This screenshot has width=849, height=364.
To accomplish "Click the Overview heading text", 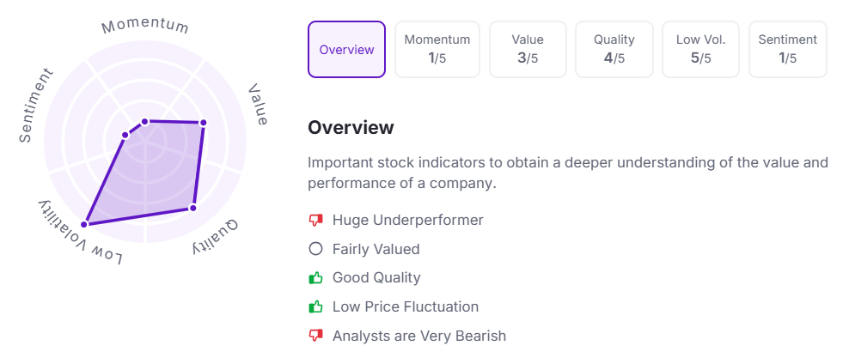I will tap(351, 128).
